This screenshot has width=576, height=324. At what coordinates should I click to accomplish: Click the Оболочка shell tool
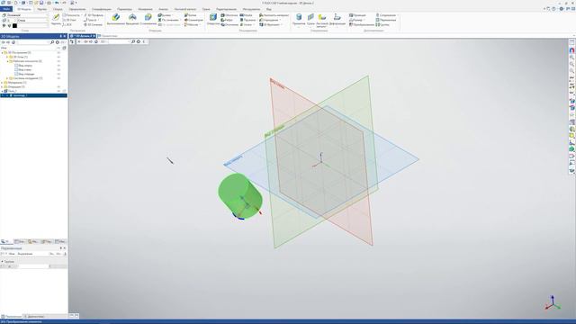point(229,15)
